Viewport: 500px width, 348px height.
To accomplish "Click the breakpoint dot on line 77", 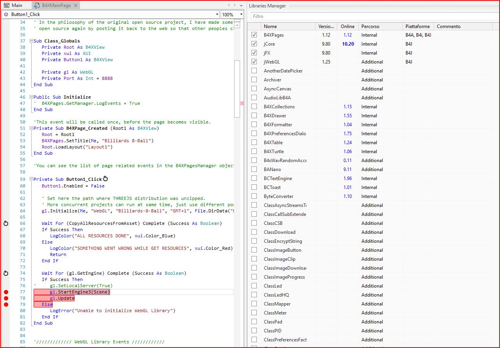I will 6,292.
